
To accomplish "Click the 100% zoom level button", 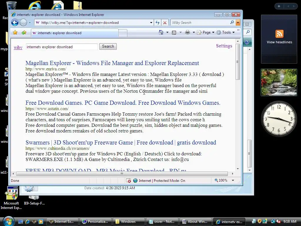I will (221, 180).
